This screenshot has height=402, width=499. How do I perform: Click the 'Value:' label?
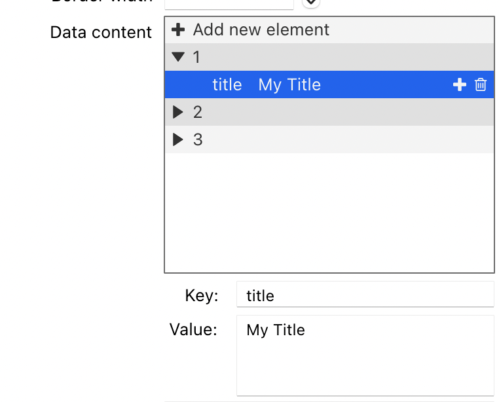[193, 329]
